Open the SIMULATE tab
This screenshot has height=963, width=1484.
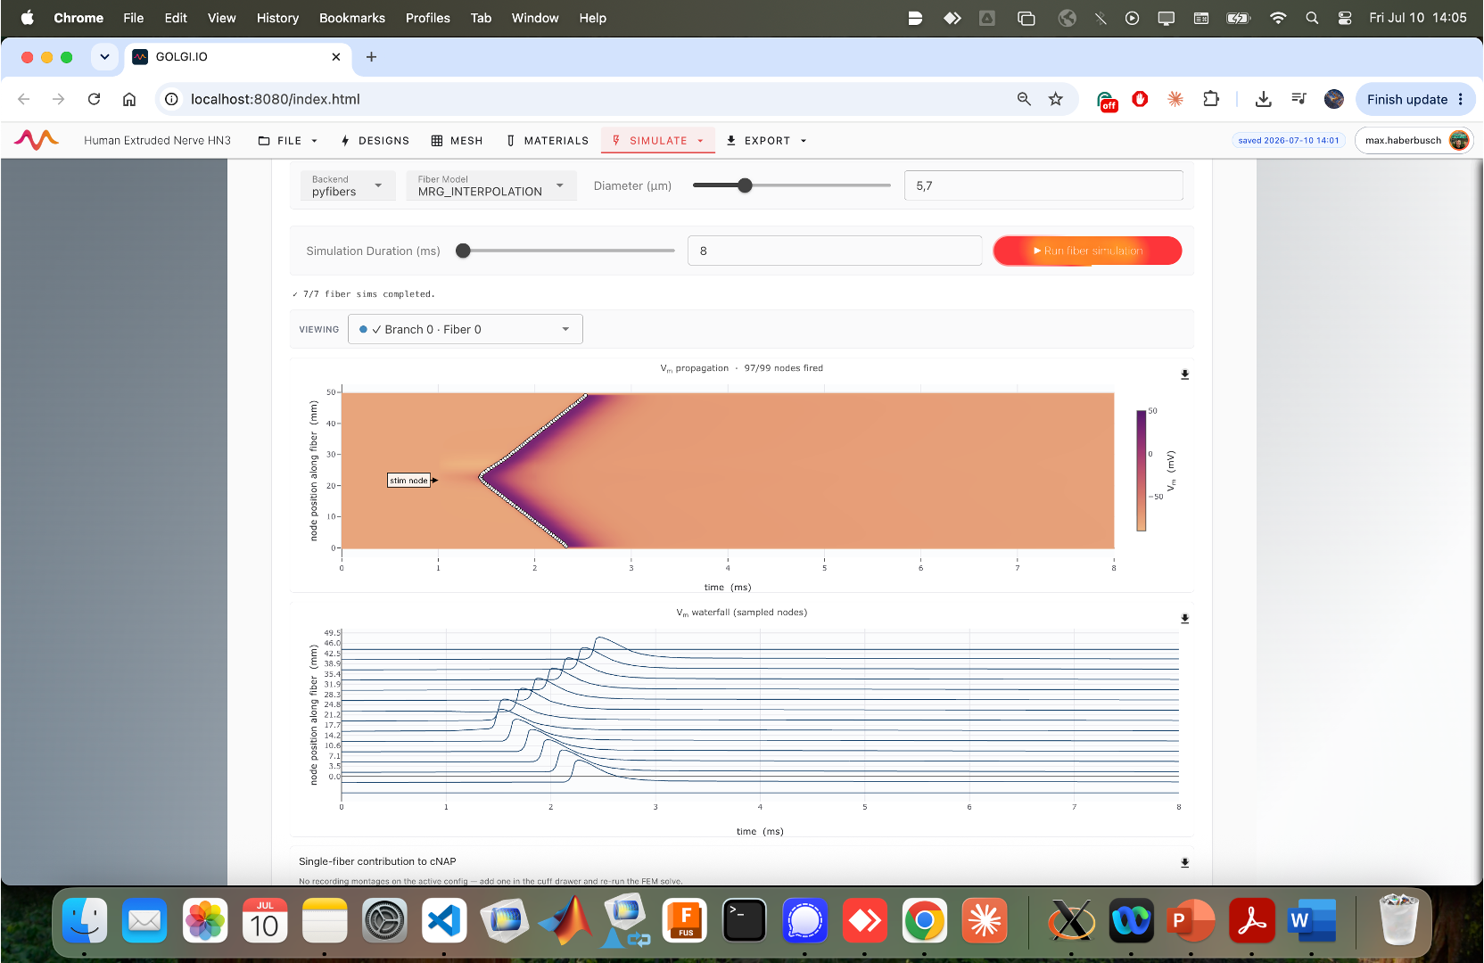[658, 141]
